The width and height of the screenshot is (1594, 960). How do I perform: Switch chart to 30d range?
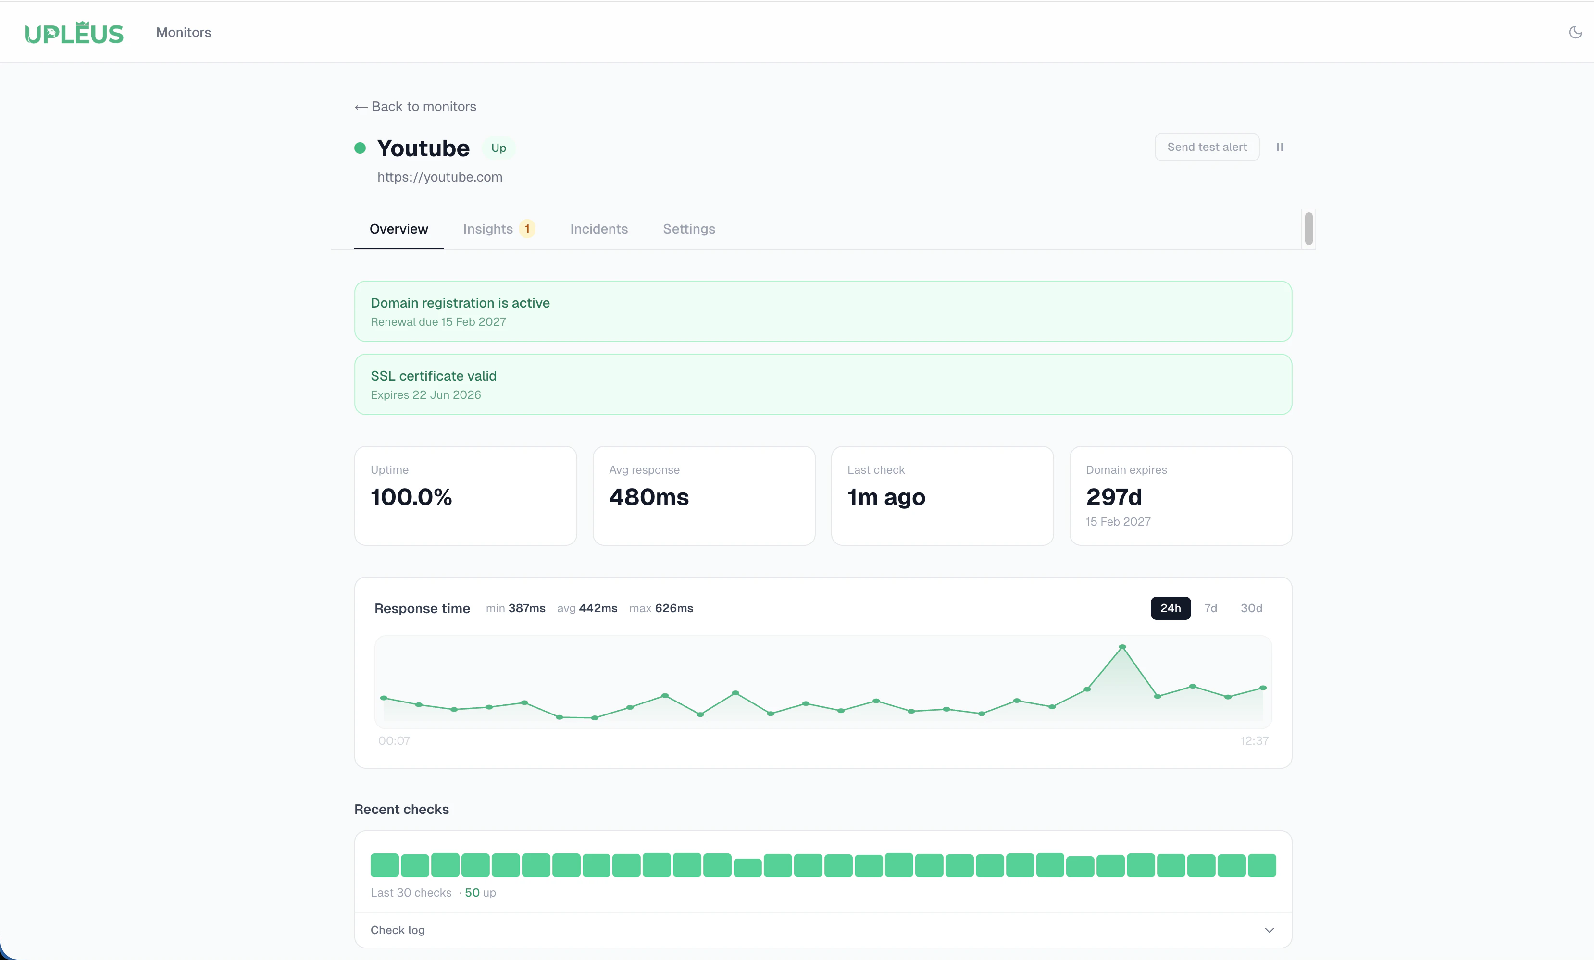click(x=1251, y=608)
